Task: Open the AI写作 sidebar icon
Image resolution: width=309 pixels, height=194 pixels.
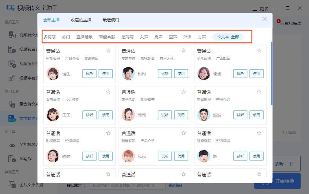Action: click(12, 159)
